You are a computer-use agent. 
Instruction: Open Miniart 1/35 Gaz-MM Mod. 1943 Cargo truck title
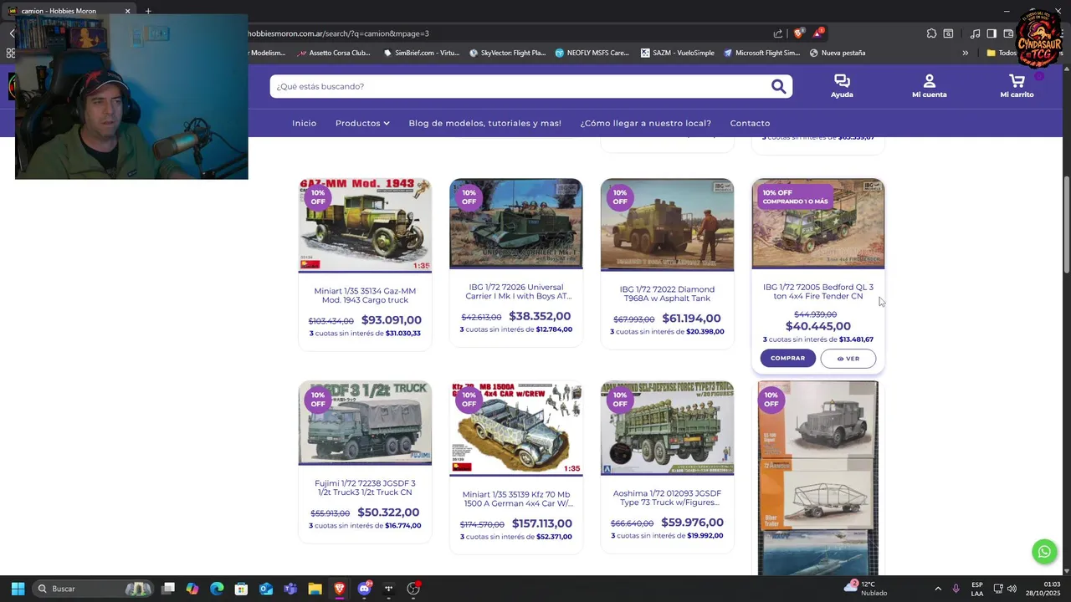click(x=365, y=295)
